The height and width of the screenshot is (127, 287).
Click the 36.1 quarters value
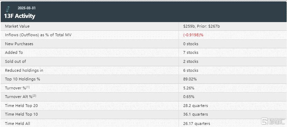[x=195, y=114]
